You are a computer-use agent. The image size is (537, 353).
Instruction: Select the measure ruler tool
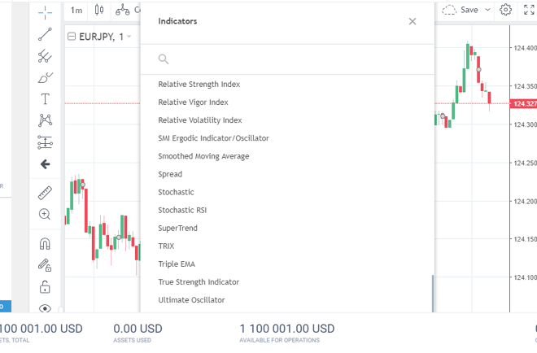pos(45,193)
